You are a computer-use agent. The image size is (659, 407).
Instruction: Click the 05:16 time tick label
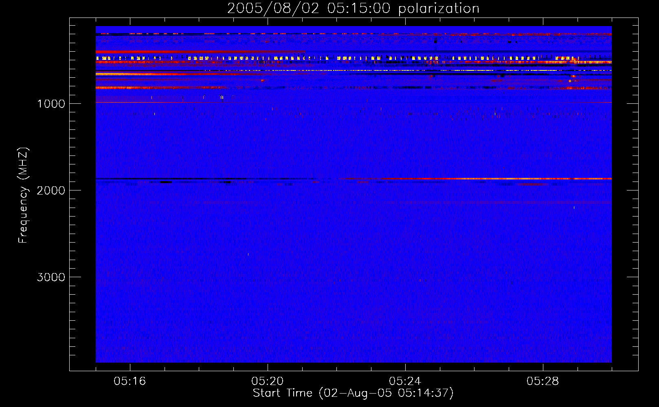tap(130, 381)
